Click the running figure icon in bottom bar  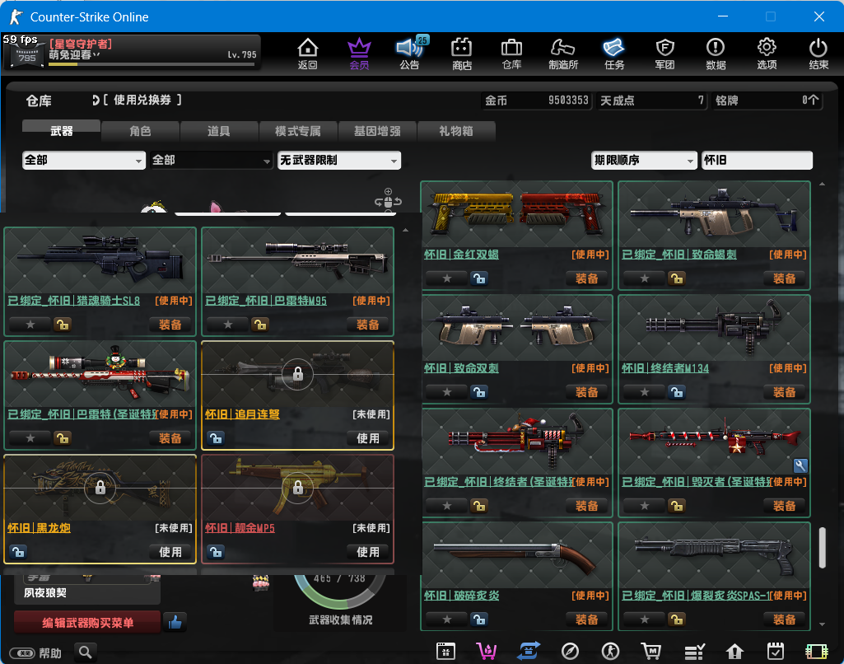point(610,652)
